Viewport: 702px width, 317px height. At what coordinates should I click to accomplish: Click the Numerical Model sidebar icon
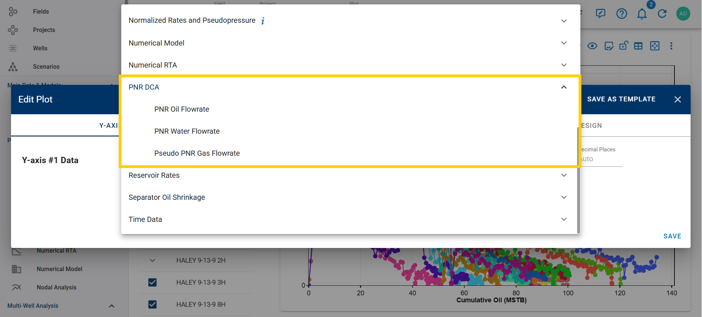(x=17, y=269)
